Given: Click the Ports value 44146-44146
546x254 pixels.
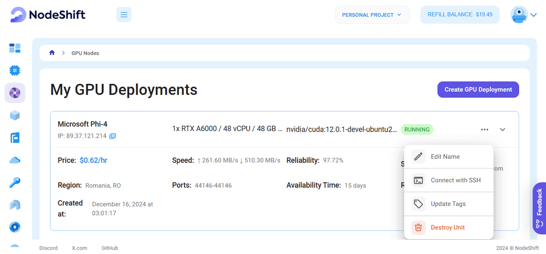Looking at the screenshot, I should point(213,186).
